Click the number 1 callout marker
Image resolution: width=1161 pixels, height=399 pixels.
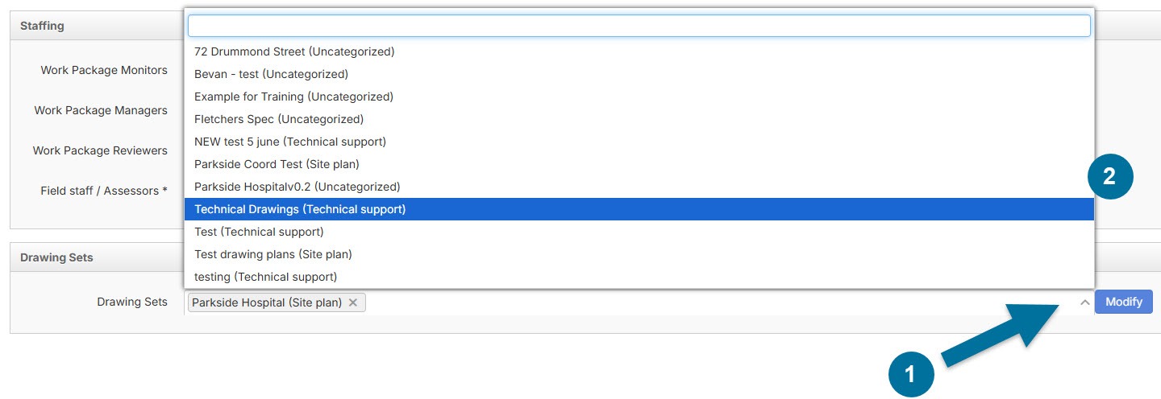(910, 374)
